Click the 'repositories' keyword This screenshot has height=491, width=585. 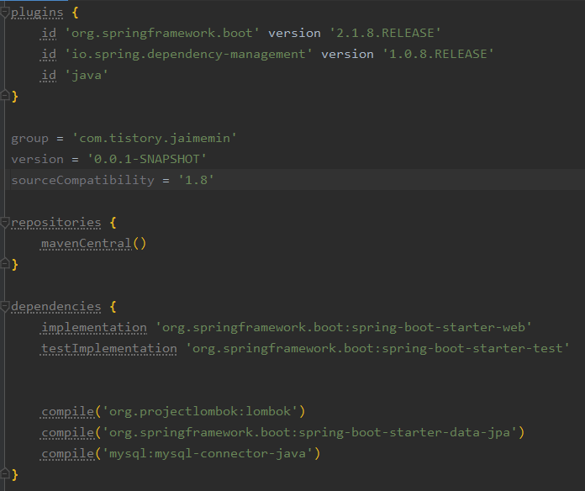[56, 223]
